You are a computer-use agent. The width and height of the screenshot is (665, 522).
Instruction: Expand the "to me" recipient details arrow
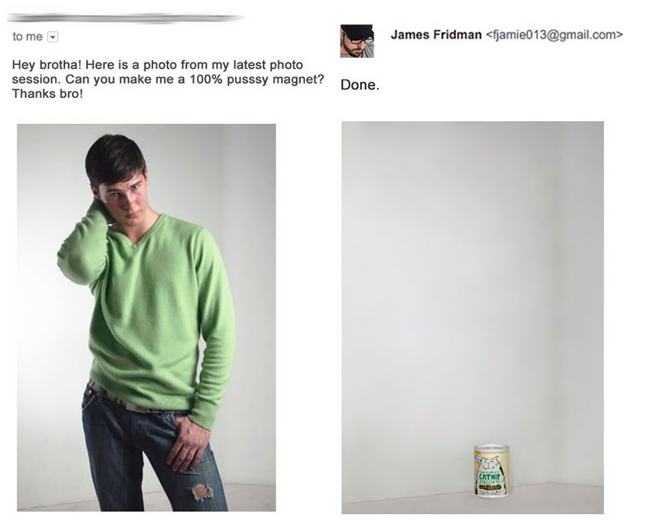52,37
